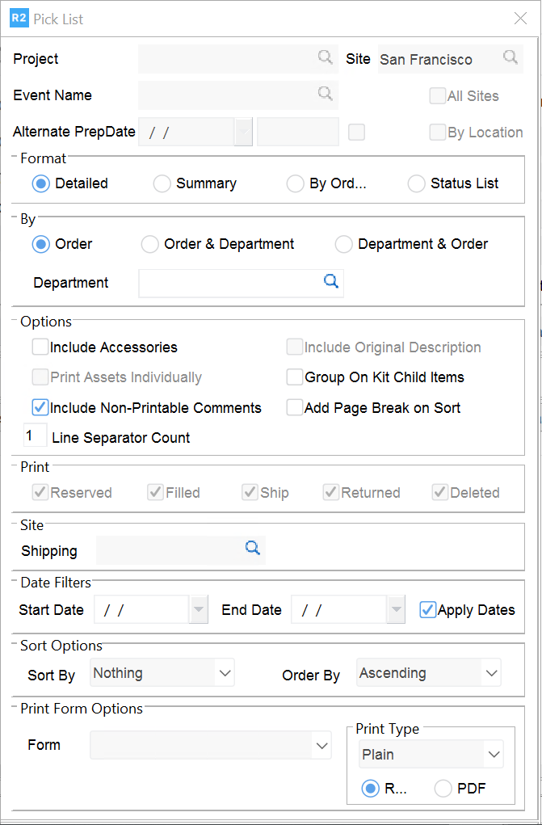Uncheck Include Non-Printable Comments
Image resolution: width=542 pixels, height=825 pixels.
coord(40,407)
